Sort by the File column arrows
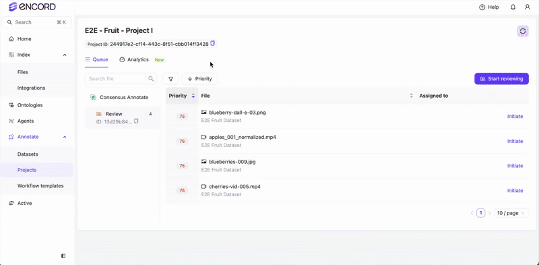Image resolution: width=539 pixels, height=265 pixels. (x=412, y=96)
